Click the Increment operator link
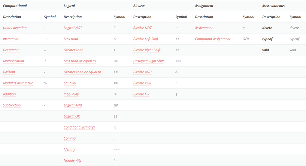The width and height of the screenshot is (306, 166). (11, 39)
